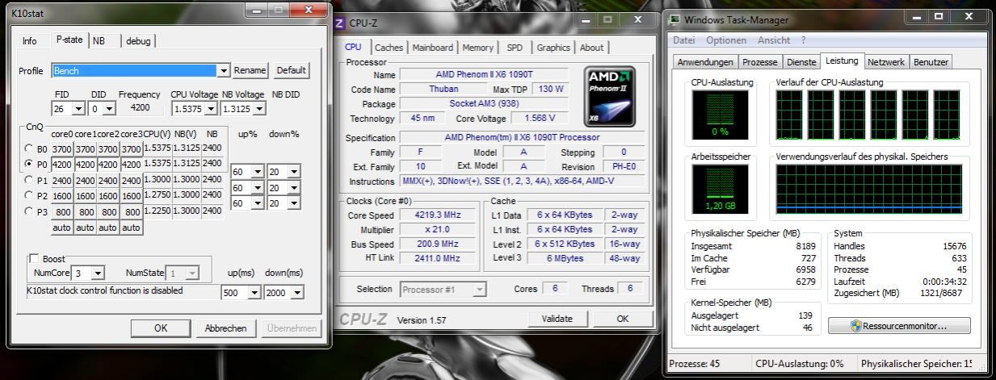Click the Bus Speed value 200.9 MHz

(x=439, y=244)
